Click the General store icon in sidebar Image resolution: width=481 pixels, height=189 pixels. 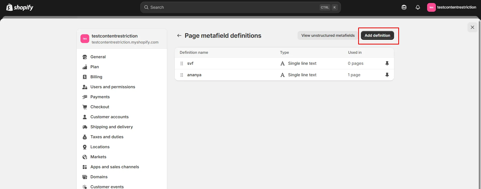pyautogui.click(x=85, y=57)
